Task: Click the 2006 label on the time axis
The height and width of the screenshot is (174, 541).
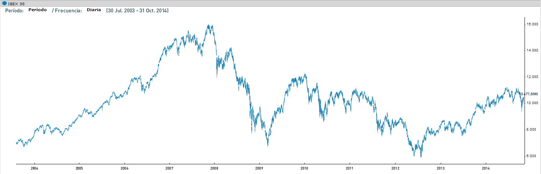Action: click(x=124, y=168)
